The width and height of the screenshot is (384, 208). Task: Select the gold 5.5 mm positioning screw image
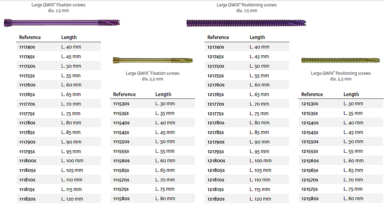click(x=341, y=61)
